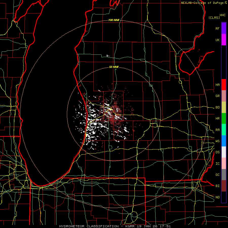The width and height of the screenshot is (228, 228).
Task: Click the 'RA' legend label
Action: [217, 130]
